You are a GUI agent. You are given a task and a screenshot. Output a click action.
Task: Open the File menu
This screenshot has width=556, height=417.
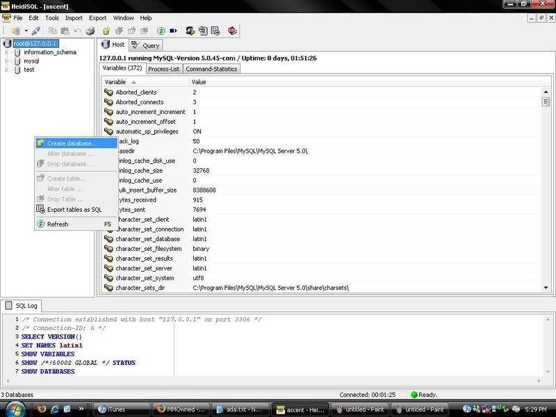pyautogui.click(x=18, y=18)
